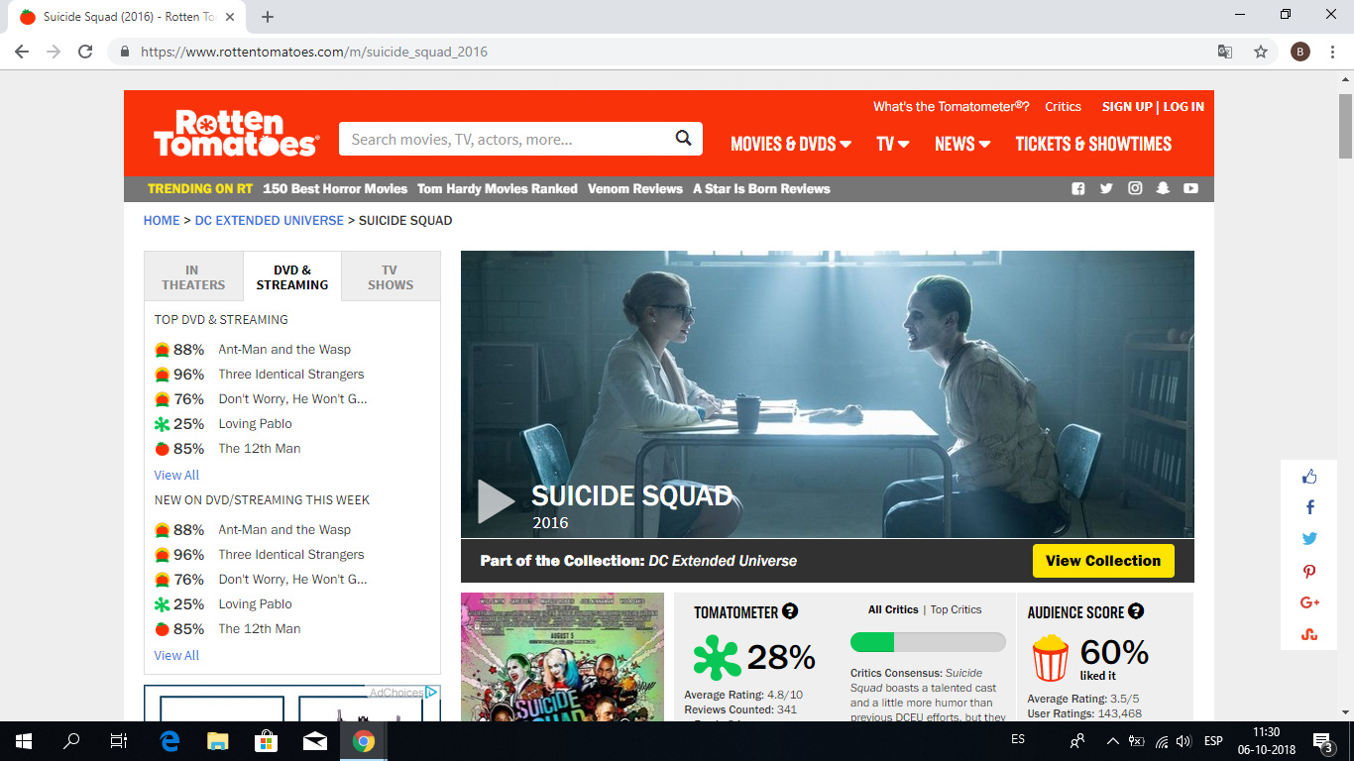Switch to the TV Shows tab

click(x=391, y=276)
